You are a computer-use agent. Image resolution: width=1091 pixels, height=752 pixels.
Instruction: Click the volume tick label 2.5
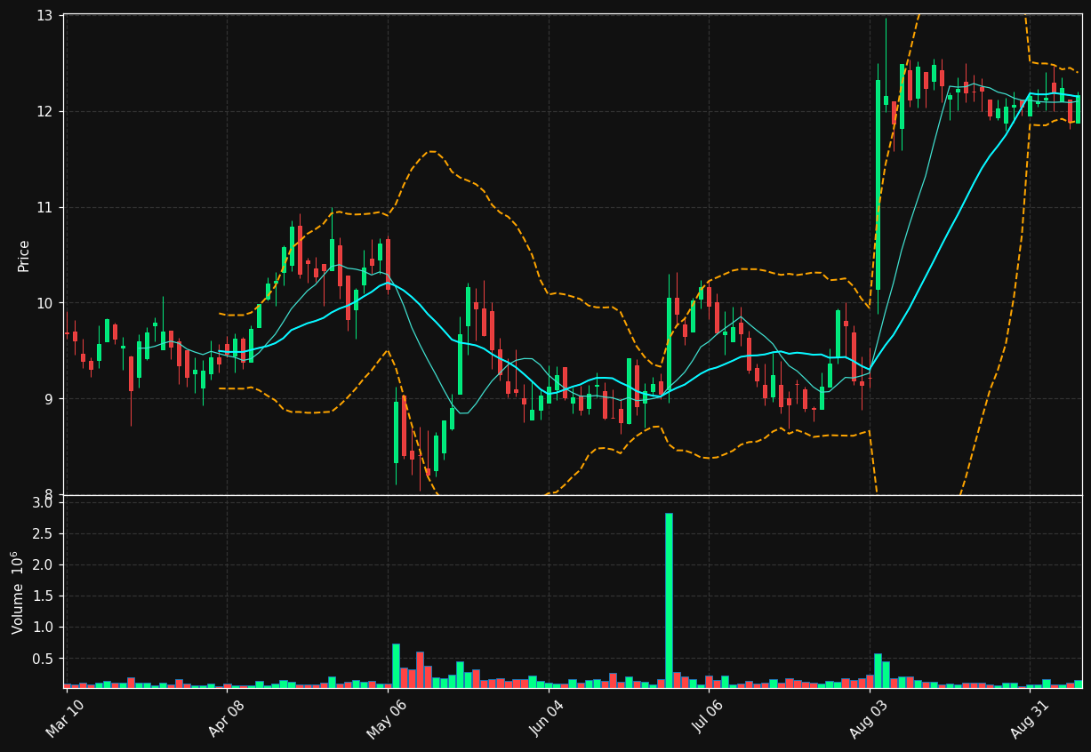tap(44, 534)
